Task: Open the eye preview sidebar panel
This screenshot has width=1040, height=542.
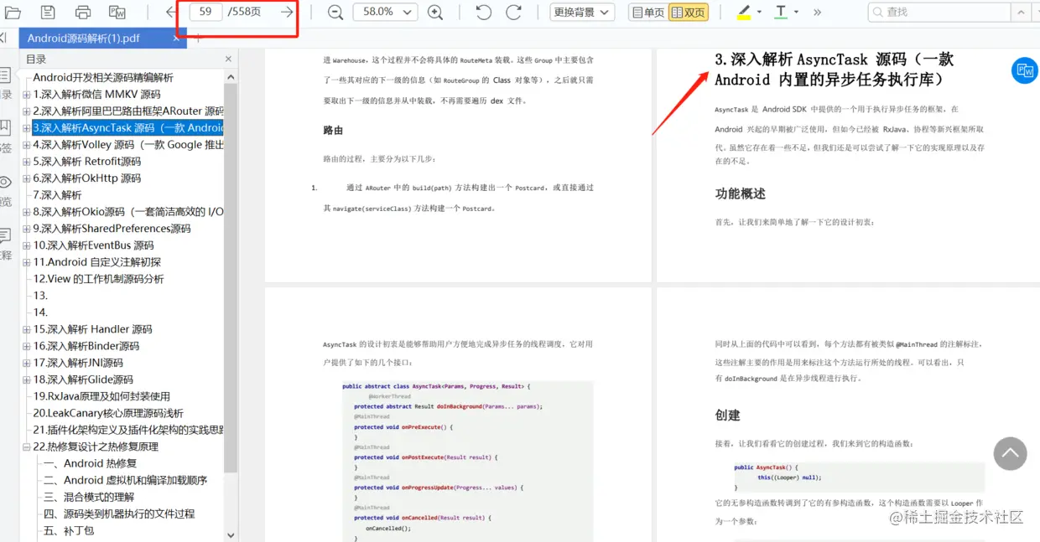Action: (6, 190)
